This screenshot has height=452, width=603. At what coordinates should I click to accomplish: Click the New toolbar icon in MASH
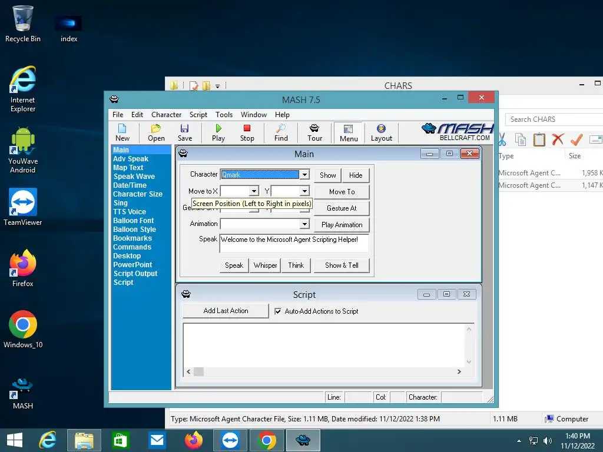[122, 132]
